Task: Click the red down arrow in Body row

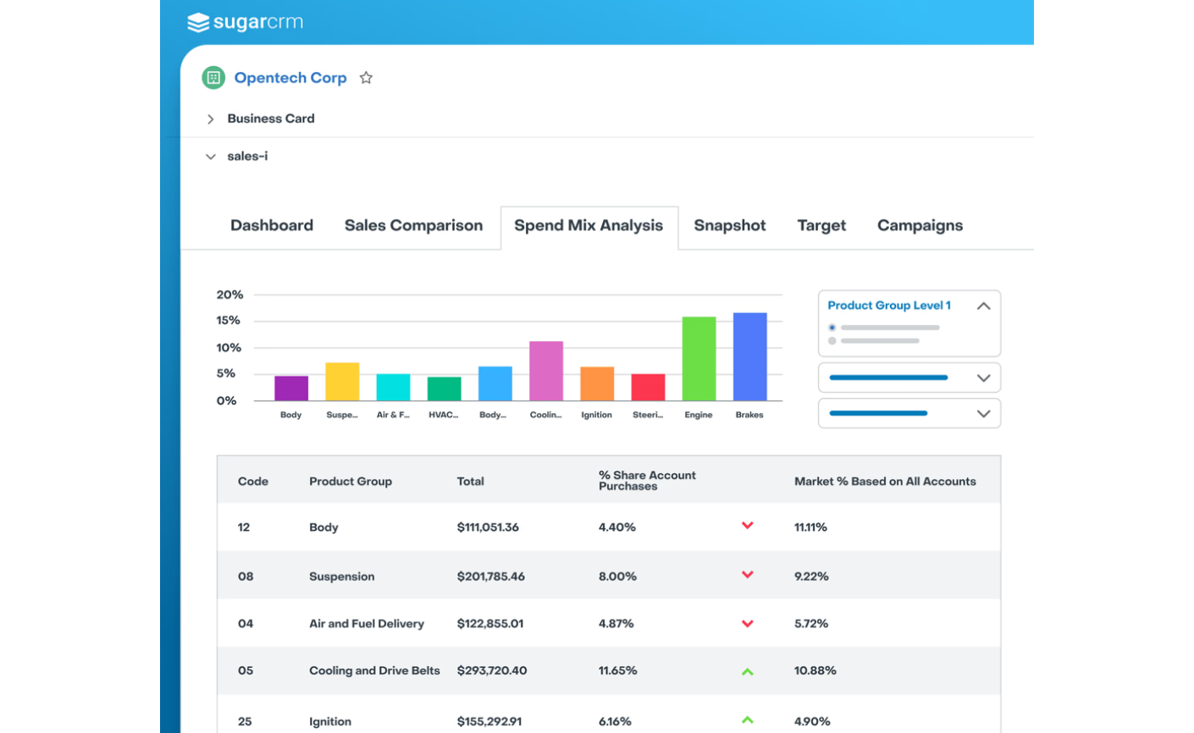Action: [748, 526]
